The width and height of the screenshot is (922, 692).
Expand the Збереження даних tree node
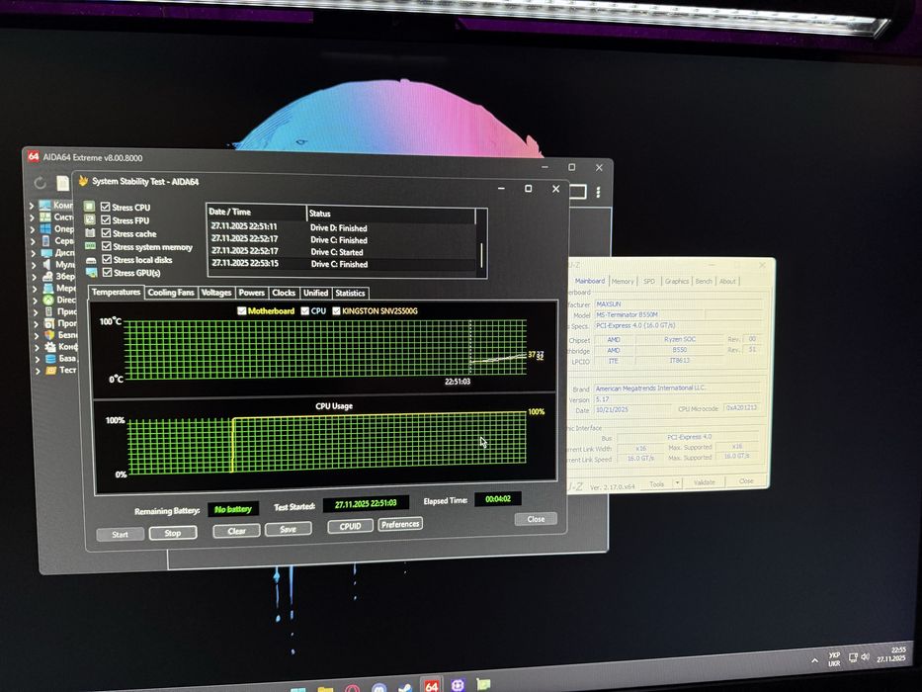[35, 277]
